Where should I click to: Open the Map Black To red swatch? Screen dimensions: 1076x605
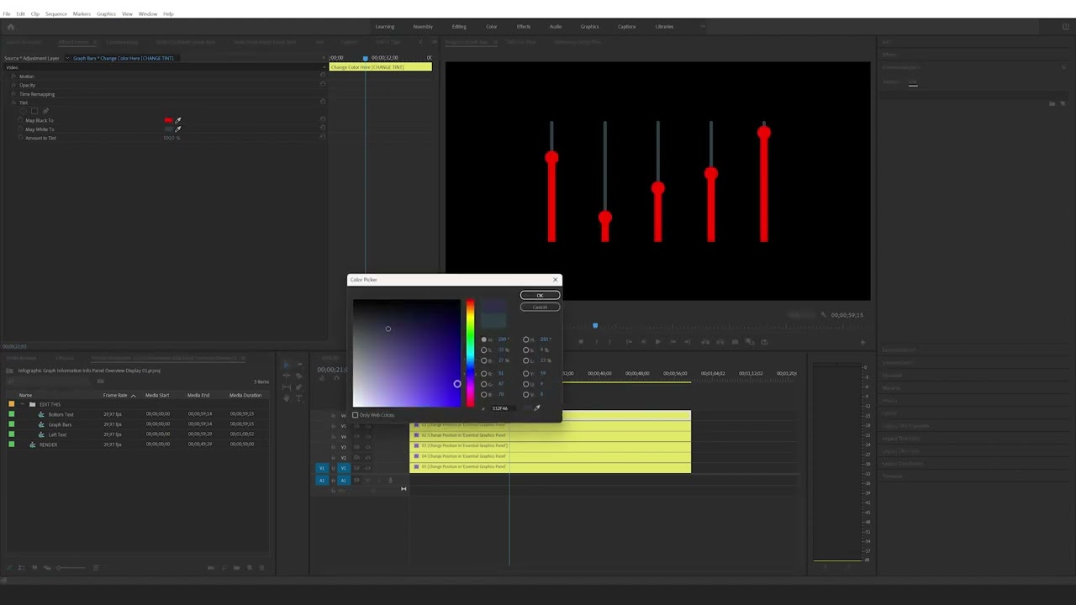[169, 120]
